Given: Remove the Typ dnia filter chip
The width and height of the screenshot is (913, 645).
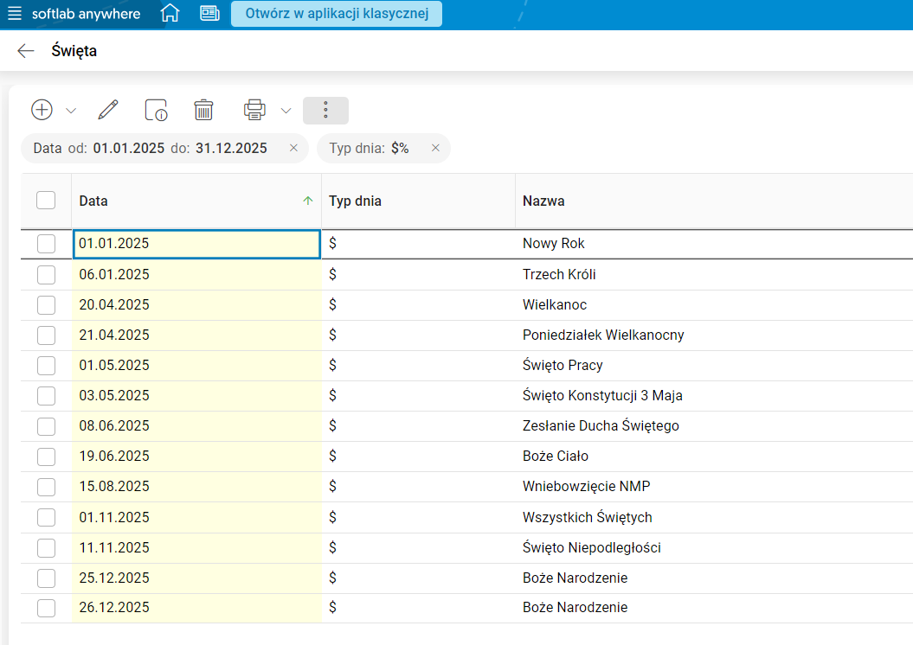Looking at the screenshot, I should (x=435, y=148).
